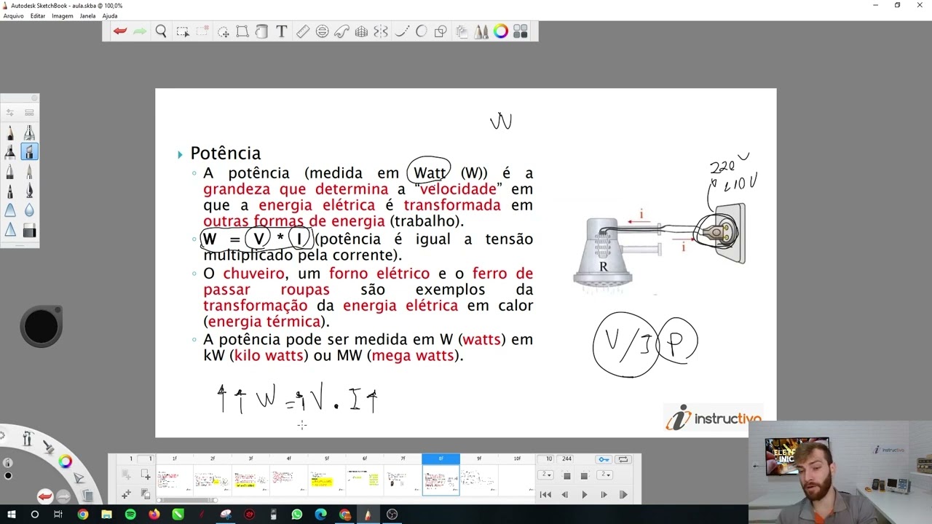
Task: Click the green Redo arrow in top toolbar
Action: pyautogui.click(x=140, y=31)
